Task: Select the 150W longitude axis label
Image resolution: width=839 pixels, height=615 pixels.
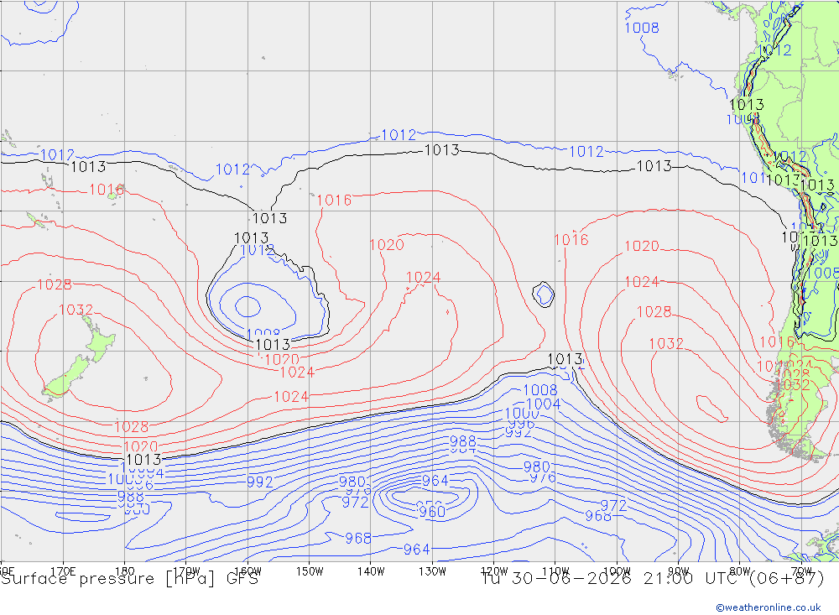Action: click(x=310, y=571)
